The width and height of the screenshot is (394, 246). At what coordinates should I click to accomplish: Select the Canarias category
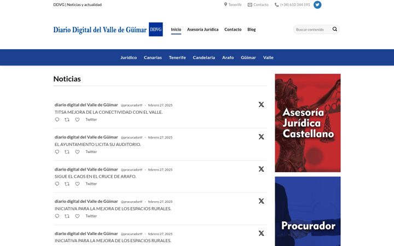[153, 57]
